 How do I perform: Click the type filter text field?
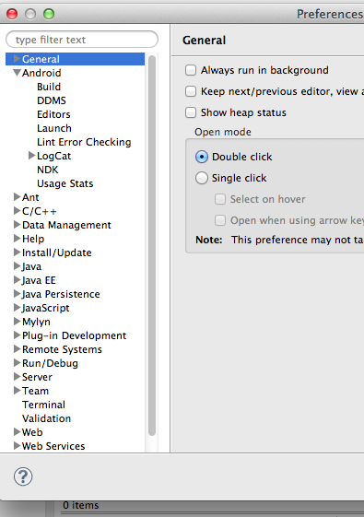click(82, 40)
